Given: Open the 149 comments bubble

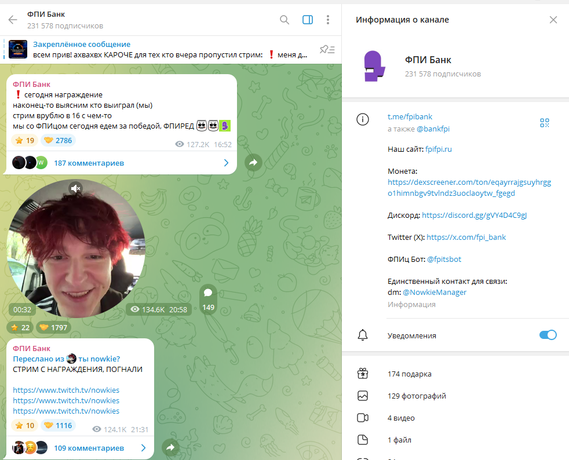Looking at the screenshot, I should [208, 300].
